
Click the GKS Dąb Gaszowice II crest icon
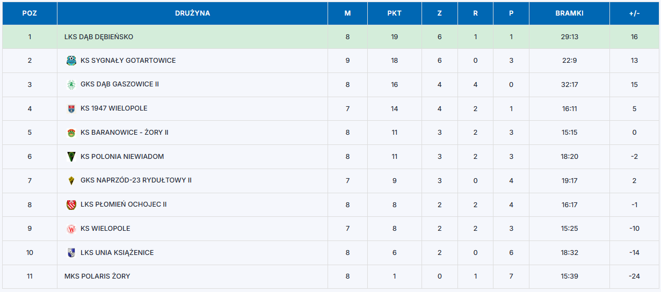click(x=71, y=84)
